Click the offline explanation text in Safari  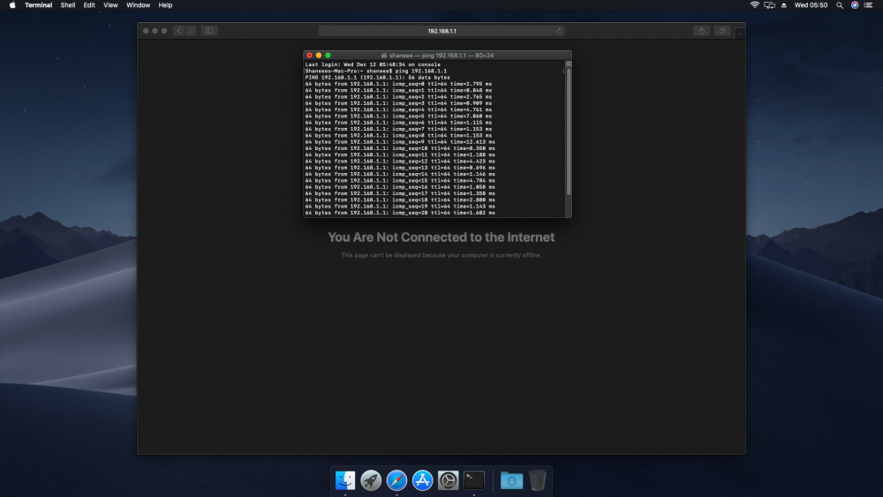(x=441, y=255)
